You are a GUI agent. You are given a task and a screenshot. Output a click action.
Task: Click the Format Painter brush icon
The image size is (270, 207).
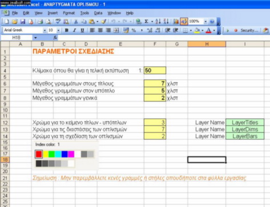coord(104,22)
